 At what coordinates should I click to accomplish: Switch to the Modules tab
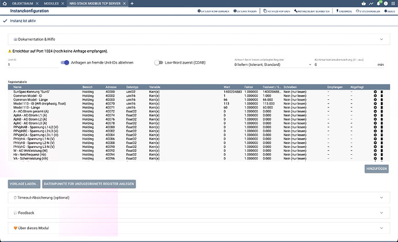pyautogui.click(x=51, y=3)
